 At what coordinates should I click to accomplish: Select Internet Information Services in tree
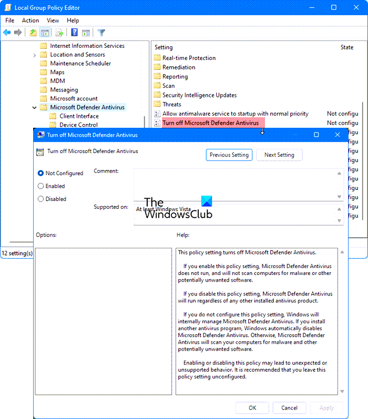(87, 46)
